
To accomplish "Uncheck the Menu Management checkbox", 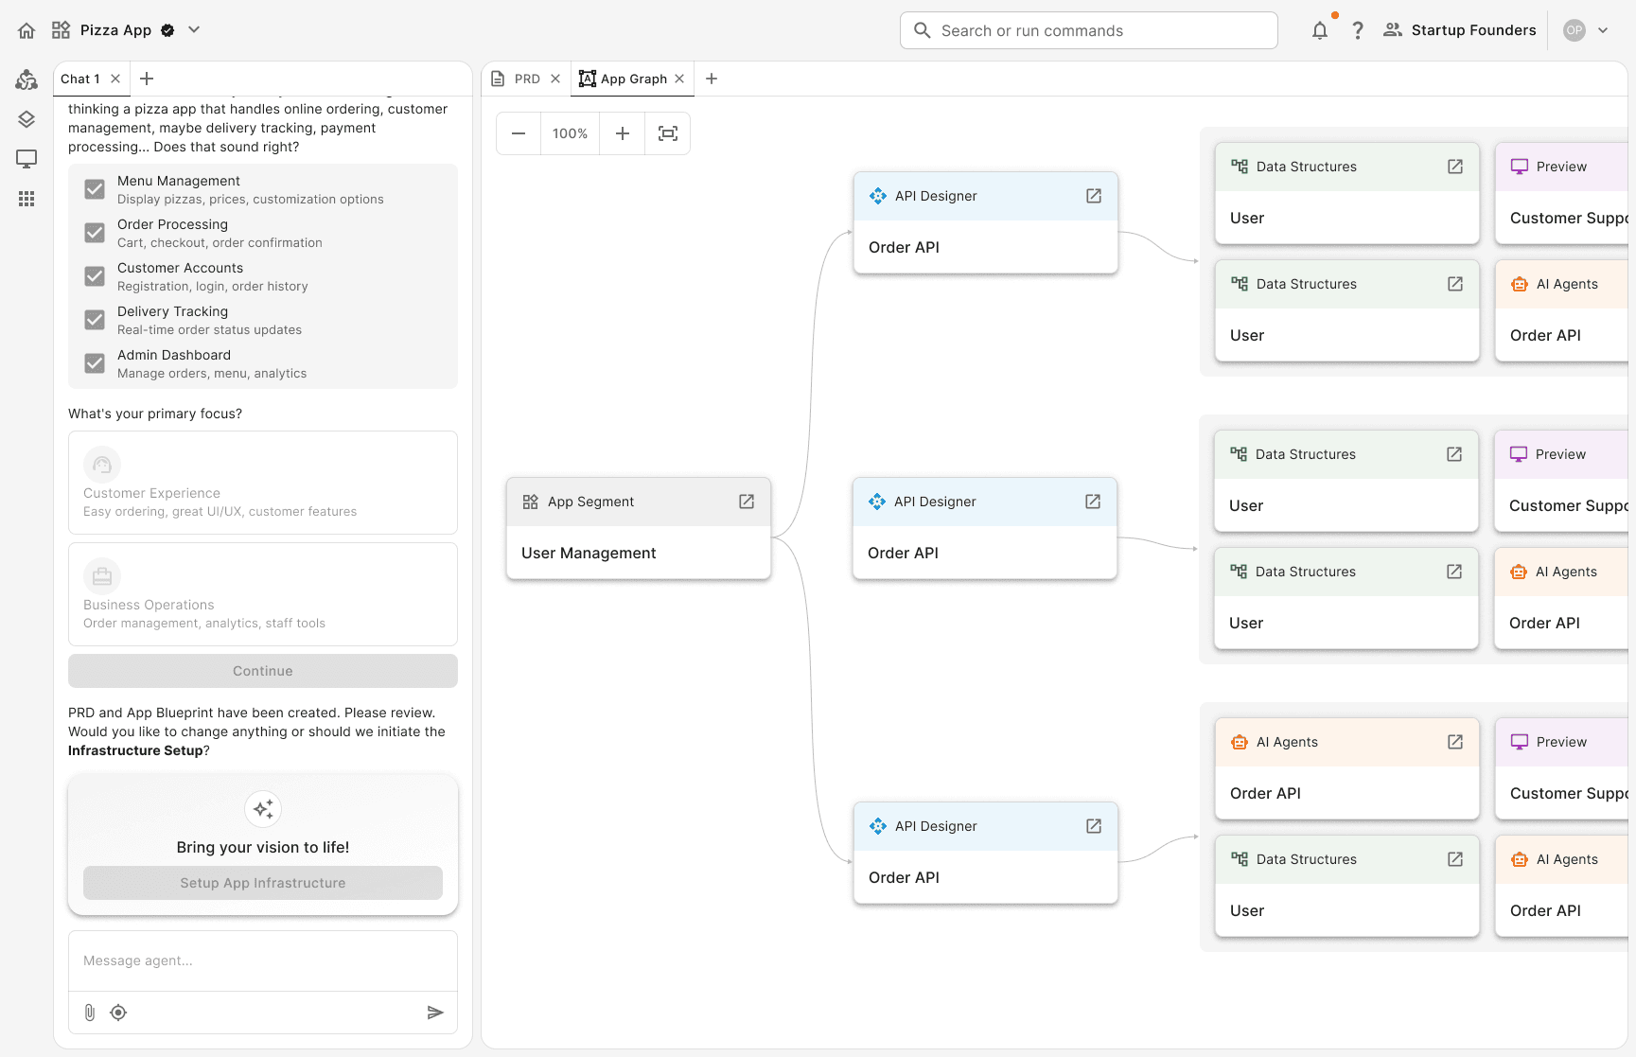I will coord(95,189).
